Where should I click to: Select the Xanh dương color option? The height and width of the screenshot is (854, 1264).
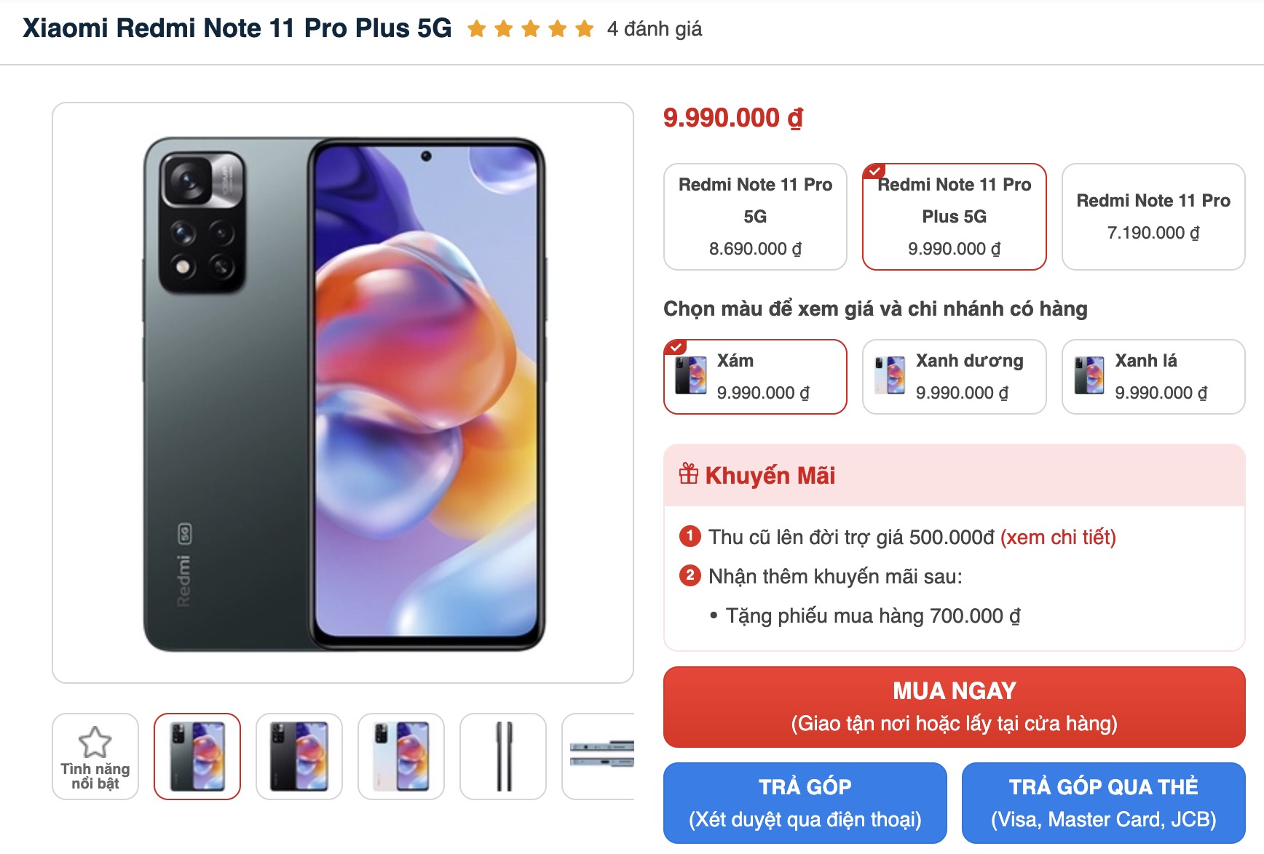[955, 377]
